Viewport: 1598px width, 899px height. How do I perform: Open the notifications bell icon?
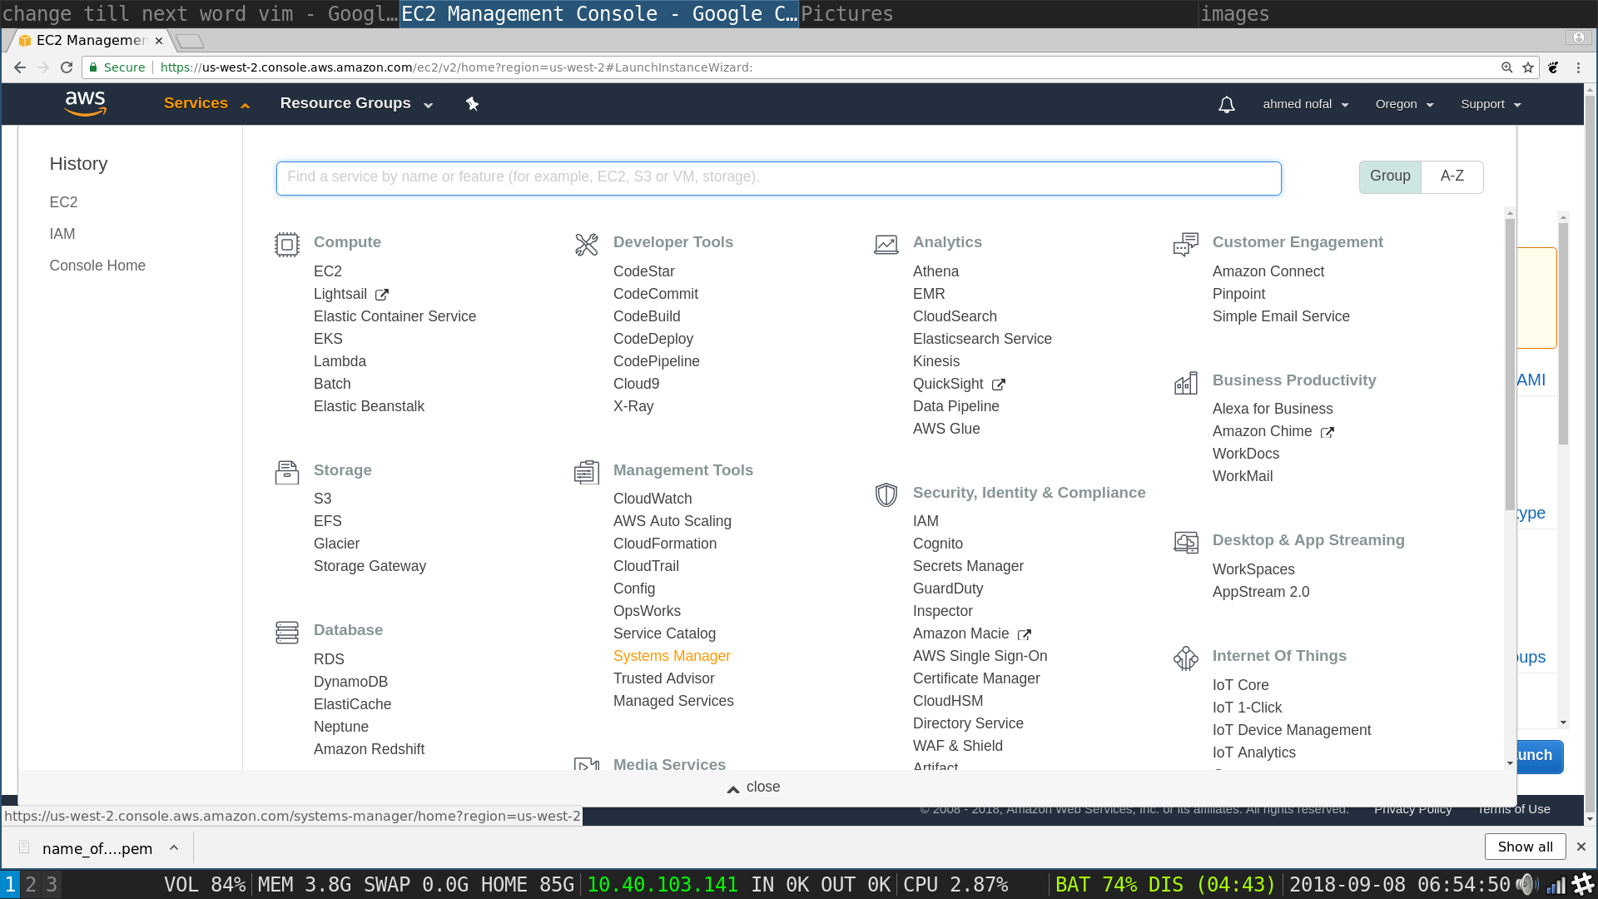point(1226,104)
